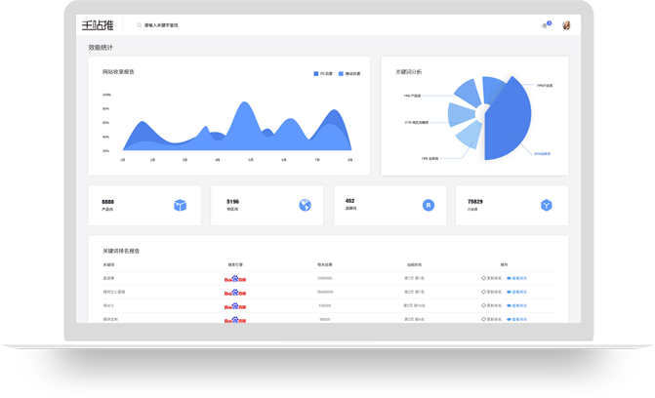Click 更新排名 text in the 16400000 row
This screenshot has width=655, height=398.
point(494,292)
